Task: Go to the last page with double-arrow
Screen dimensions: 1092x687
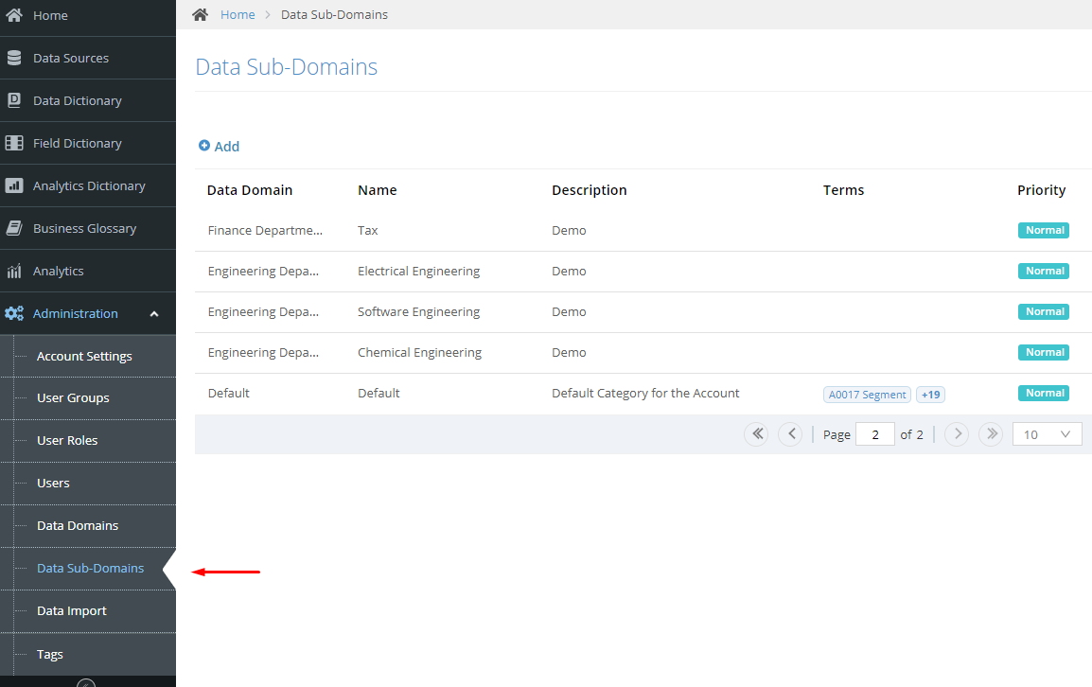Action: click(x=990, y=433)
